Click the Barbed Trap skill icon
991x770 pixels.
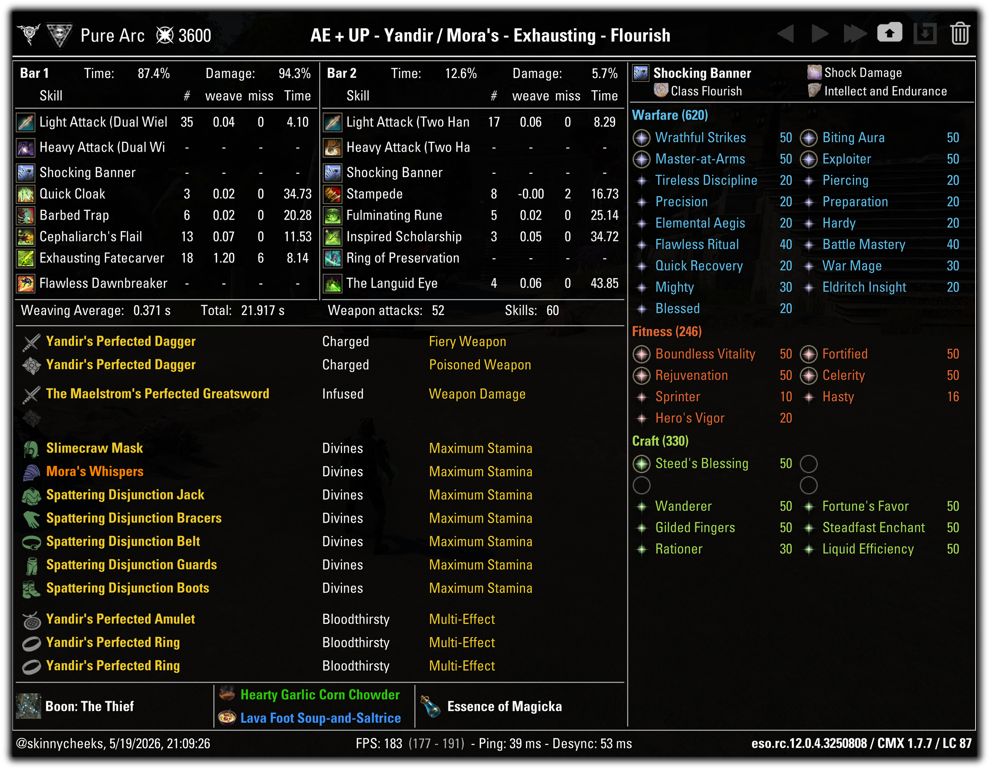[26, 216]
